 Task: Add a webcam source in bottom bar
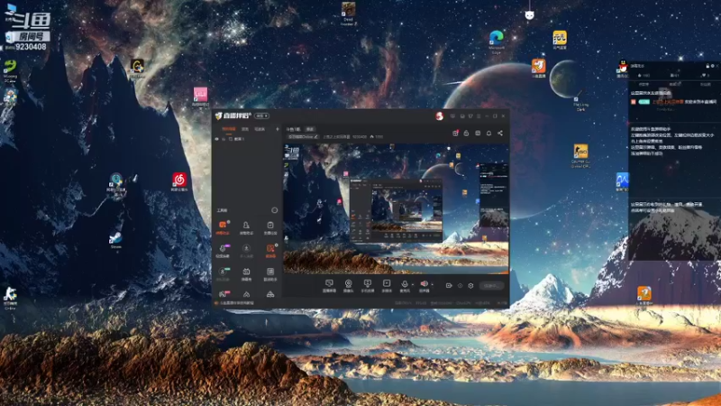(348, 285)
